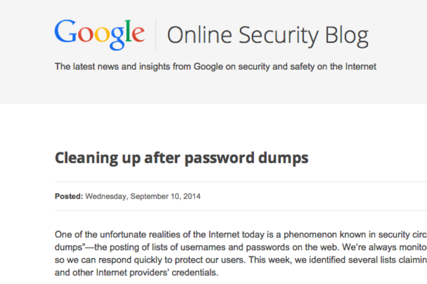Click the date Wednesday, September 10, 2014

[143, 196]
